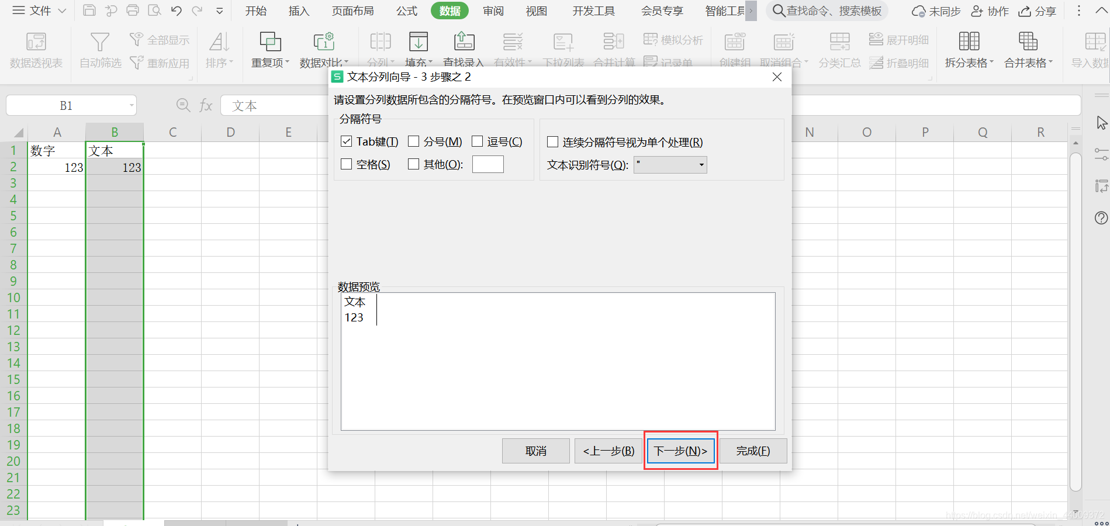Check the 空格(S) space checkbox
The height and width of the screenshot is (526, 1110).
click(x=346, y=164)
